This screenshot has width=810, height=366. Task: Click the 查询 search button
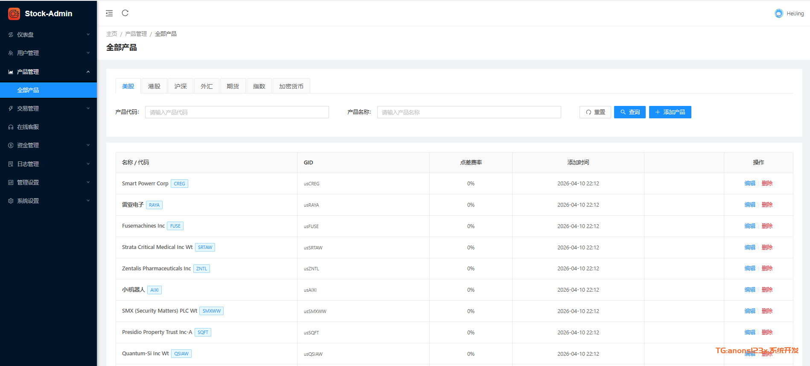[x=629, y=112]
